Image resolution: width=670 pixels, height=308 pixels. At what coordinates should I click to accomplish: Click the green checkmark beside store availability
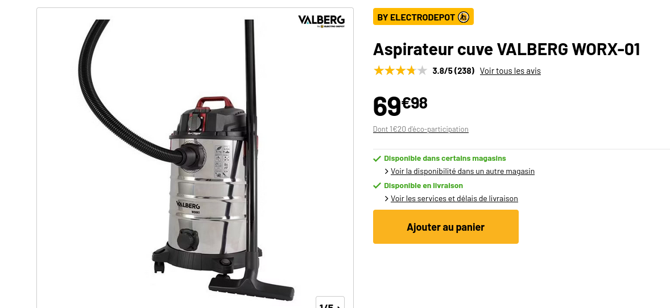pos(377,159)
